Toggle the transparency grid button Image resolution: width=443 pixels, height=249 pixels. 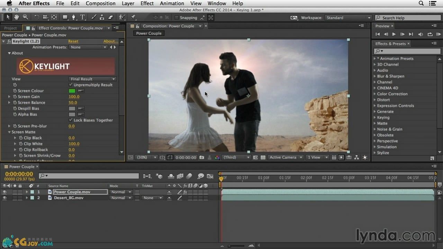coord(263,157)
